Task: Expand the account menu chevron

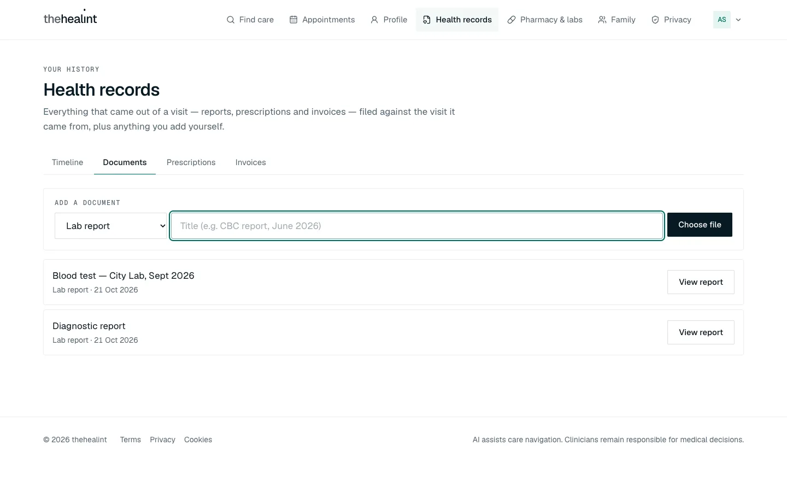Action: click(x=738, y=20)
